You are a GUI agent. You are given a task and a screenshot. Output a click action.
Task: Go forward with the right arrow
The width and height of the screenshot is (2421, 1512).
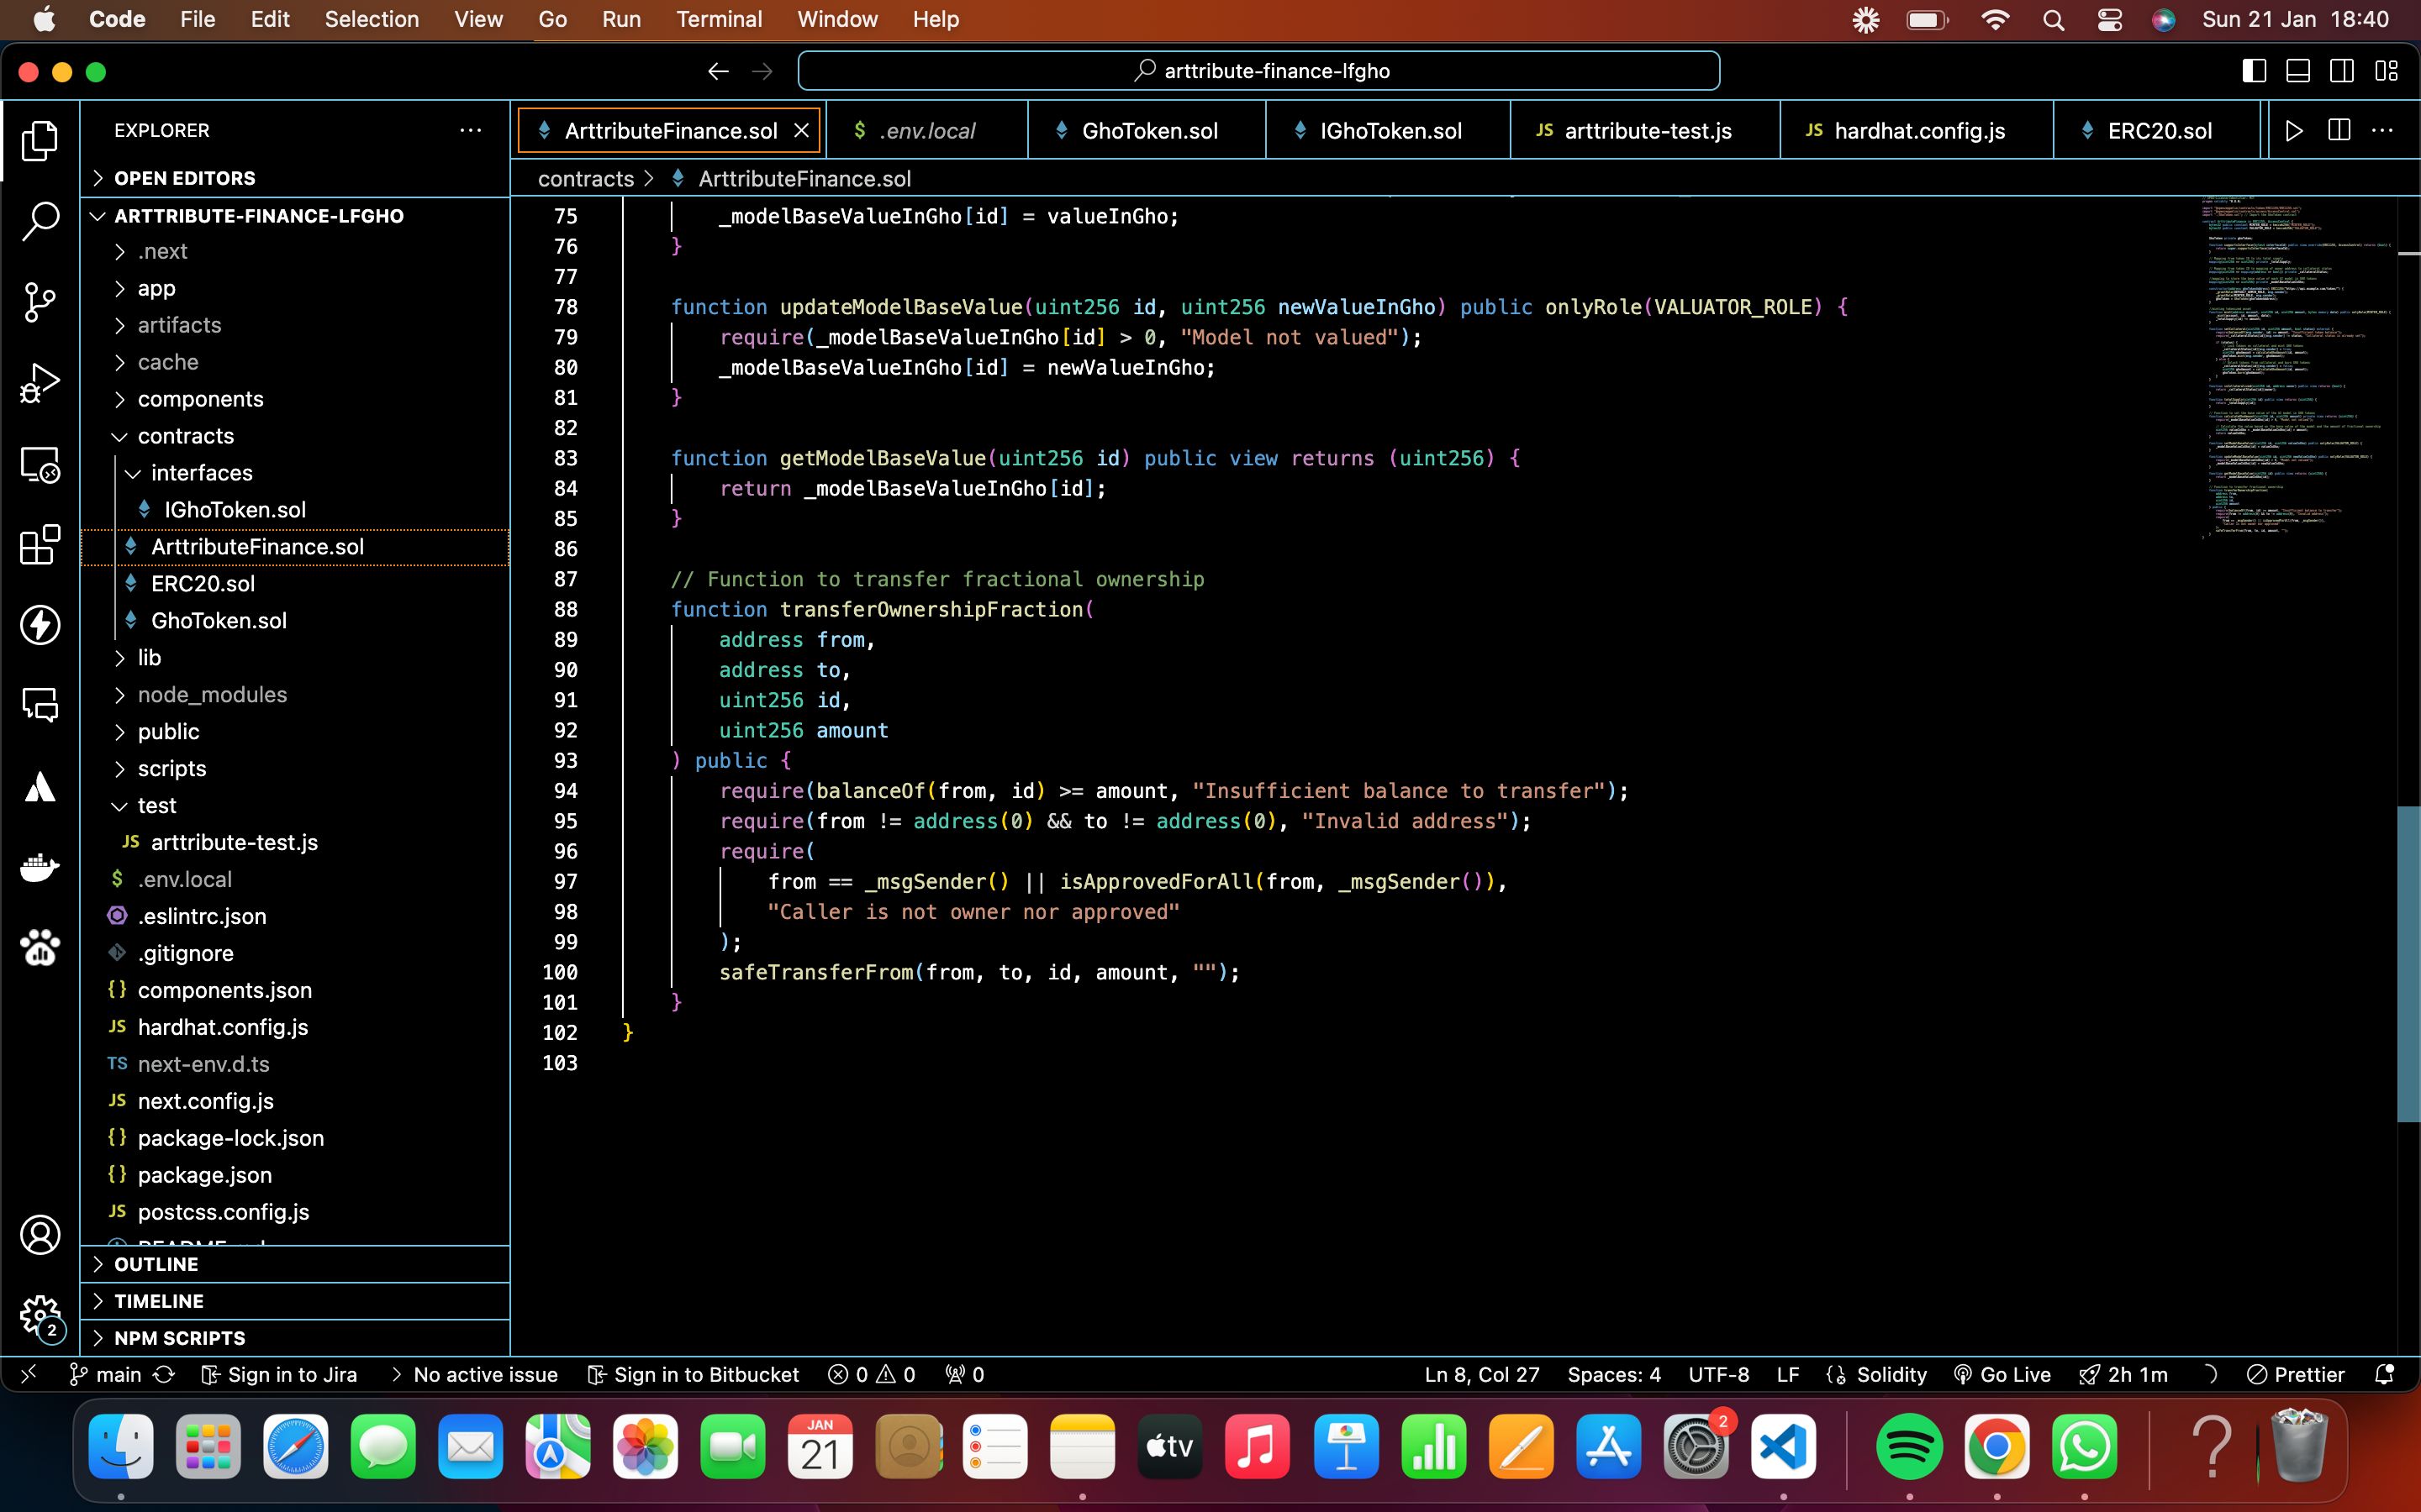[762, 71]
